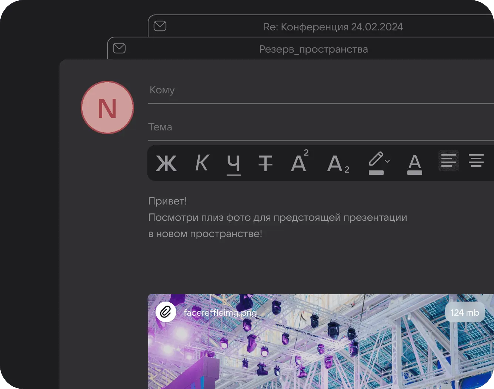Click the font color A icon

[414, 163]
